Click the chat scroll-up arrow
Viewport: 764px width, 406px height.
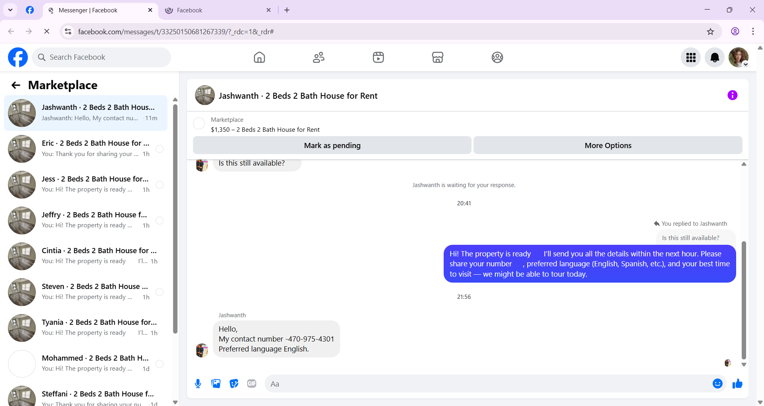744,164
